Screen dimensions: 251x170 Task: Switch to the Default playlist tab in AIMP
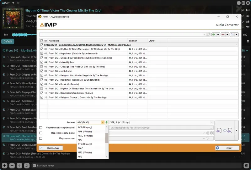[x=8, y=42]
